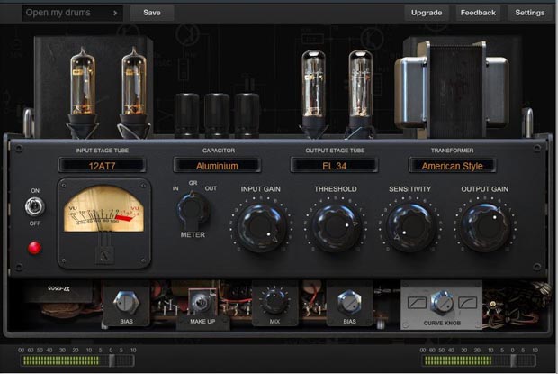Click the Save button
This screenshot has width=558, height=374.
click(x=152, y=13)
